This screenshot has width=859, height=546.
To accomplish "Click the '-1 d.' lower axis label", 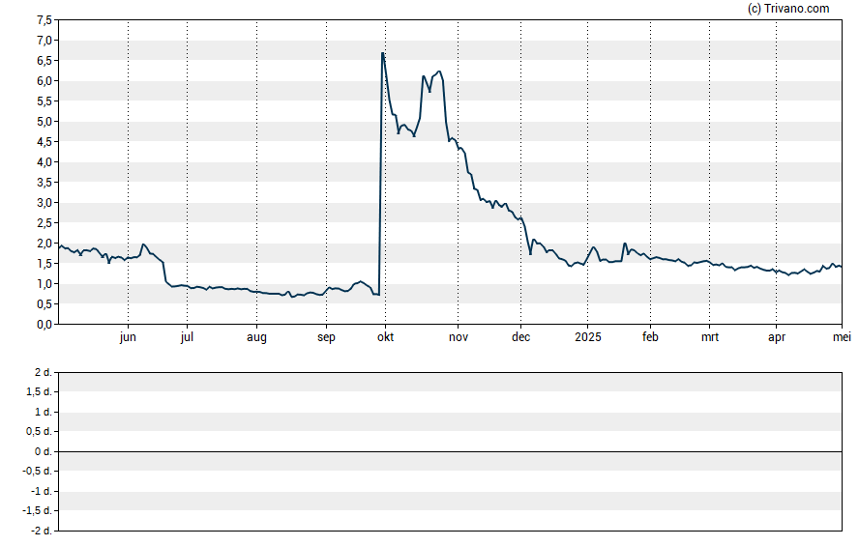I will click(41, 491).
